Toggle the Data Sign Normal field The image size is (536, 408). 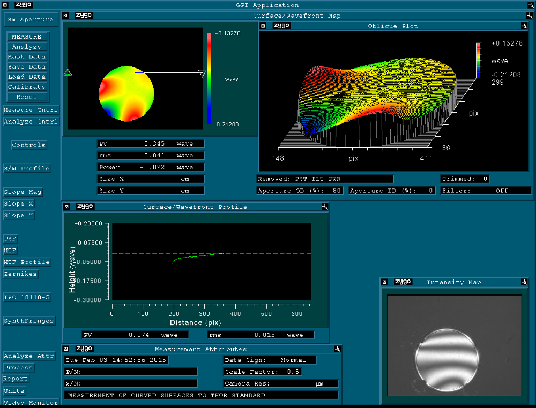click(270, 360)
